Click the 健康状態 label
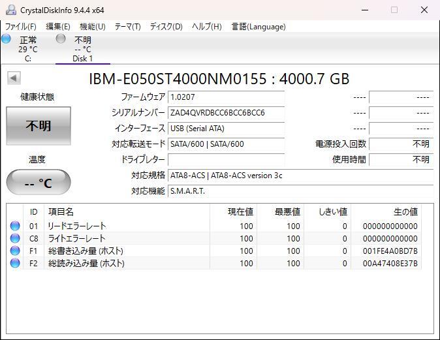 (37, 97)
